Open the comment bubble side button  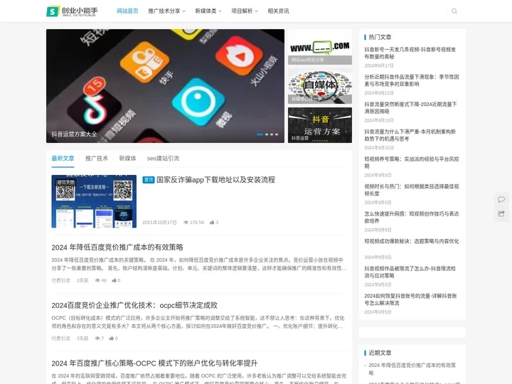point(501,199)
